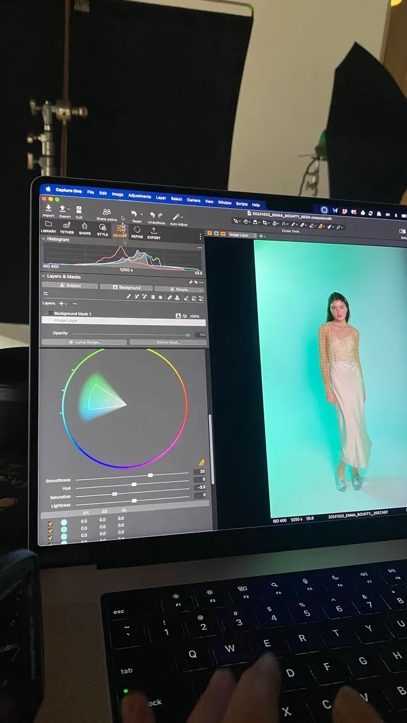The image size is (407, 723).
Task: Open the Layer menu
Action: click(161, 197)
